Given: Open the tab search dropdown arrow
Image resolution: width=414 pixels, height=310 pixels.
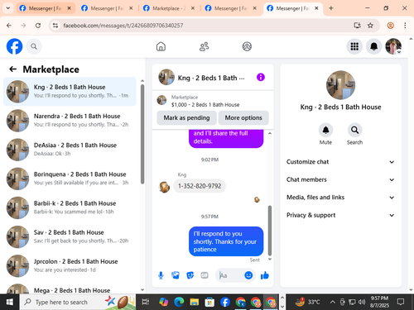Looking at the screenshot, I should pyautogui.click(x=8, y=8).
